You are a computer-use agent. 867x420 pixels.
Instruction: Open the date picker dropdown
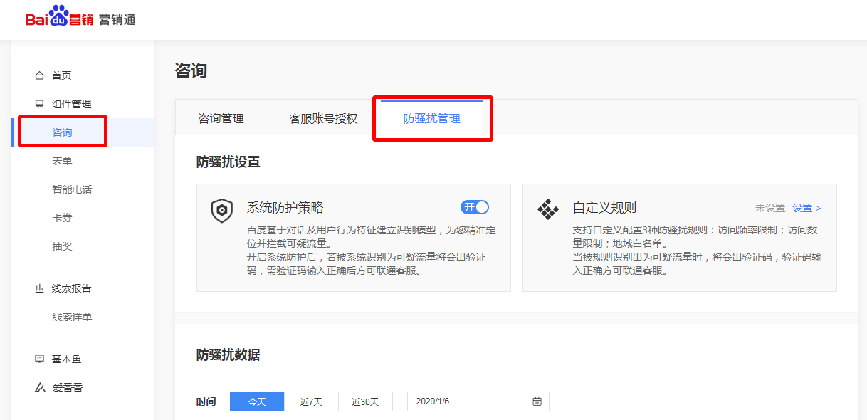(477, 401)
